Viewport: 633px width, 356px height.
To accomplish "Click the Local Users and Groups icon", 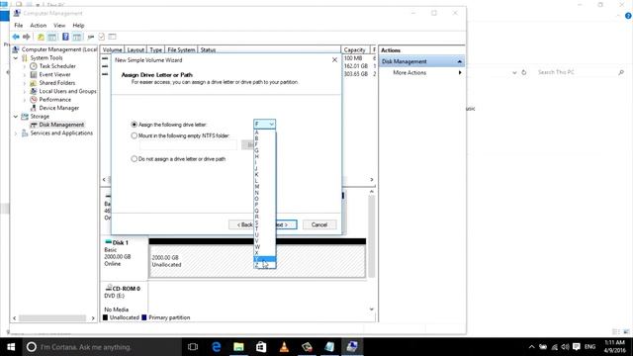I will (x=34, y=91).
